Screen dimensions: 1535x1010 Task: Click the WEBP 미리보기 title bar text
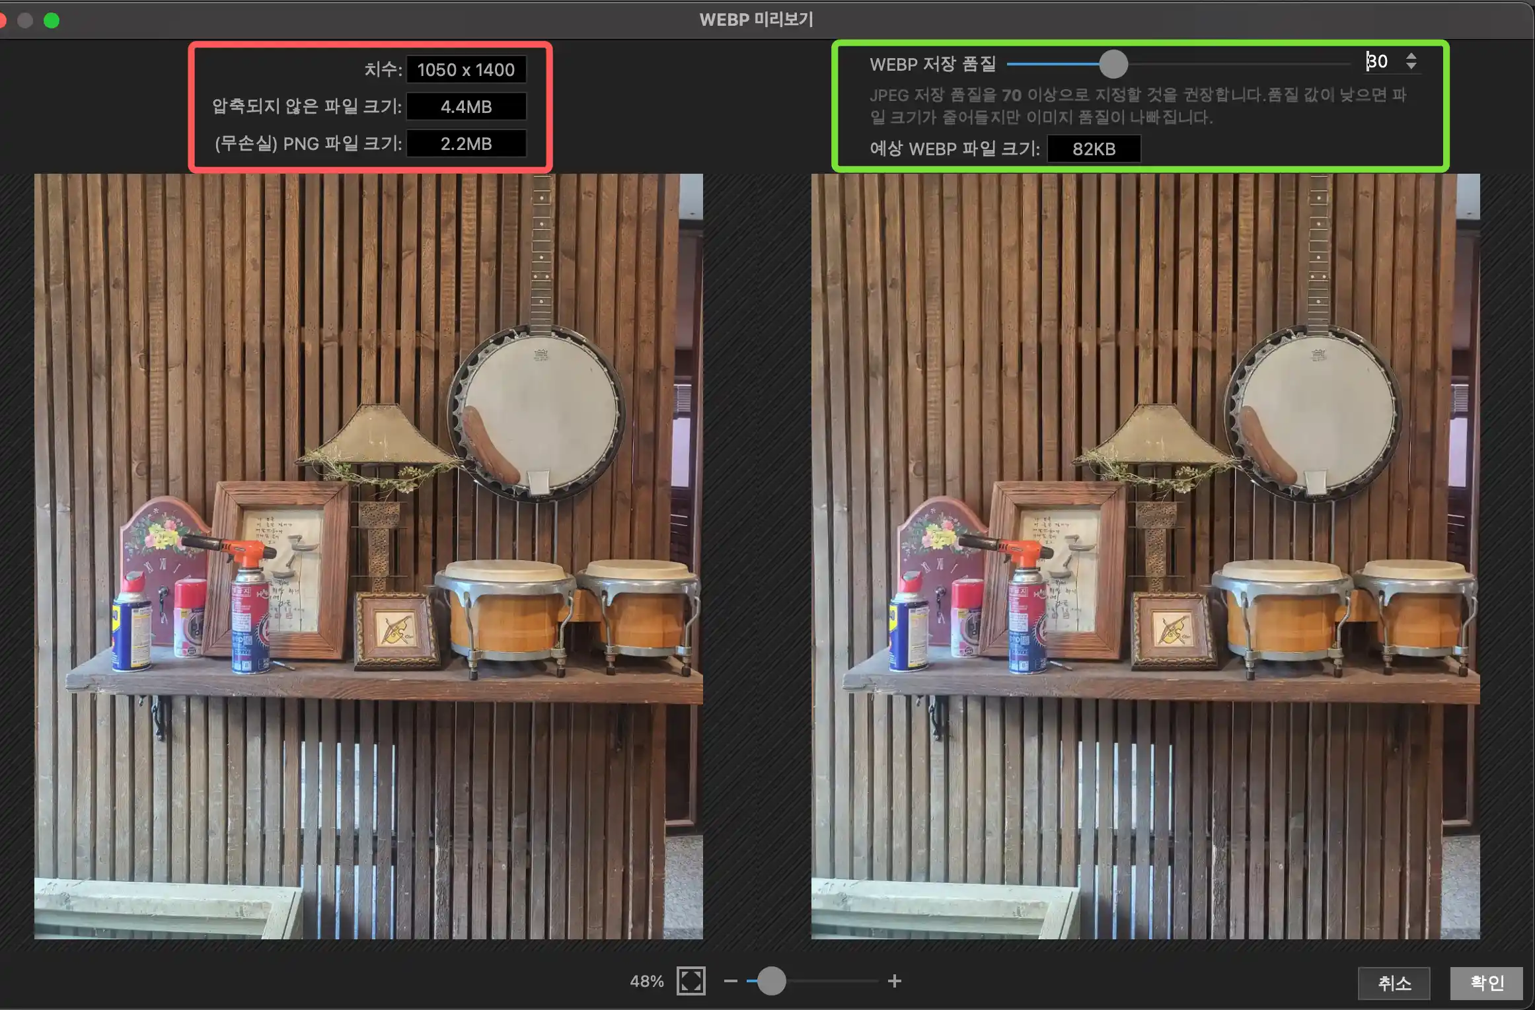pyautogui.click(x=756, y=20)
